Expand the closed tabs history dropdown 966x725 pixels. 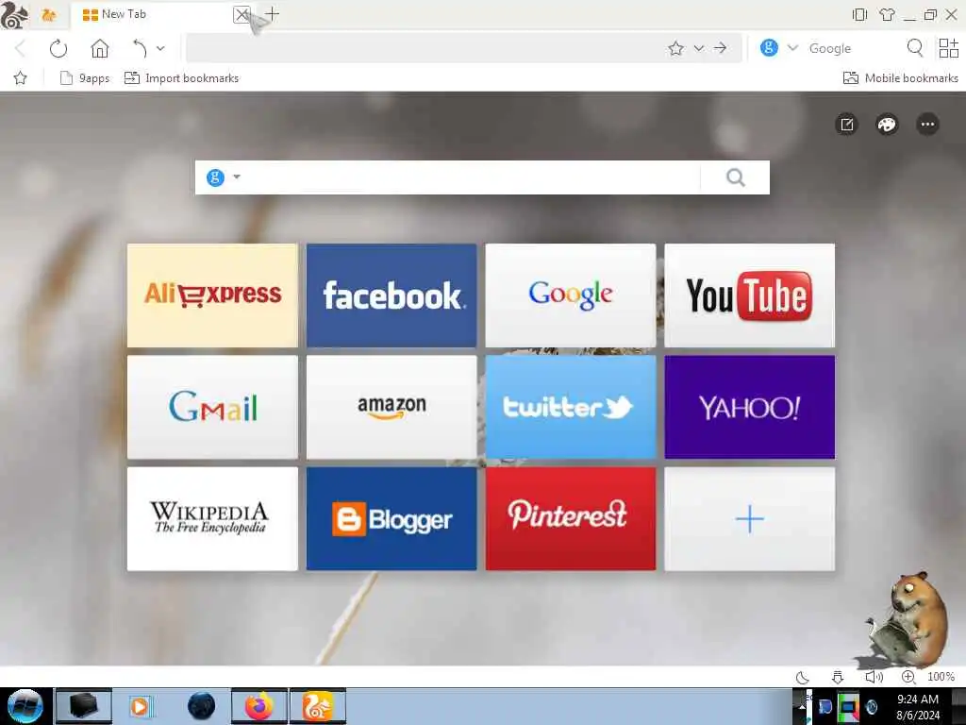coord(160,48)
